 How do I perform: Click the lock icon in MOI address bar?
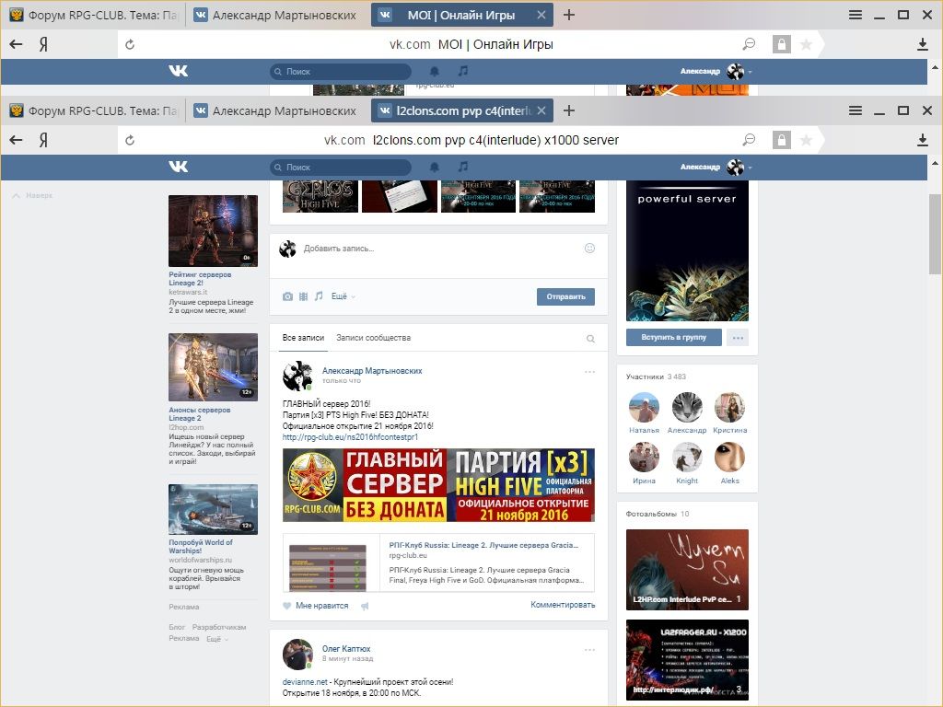click(781, 44)
